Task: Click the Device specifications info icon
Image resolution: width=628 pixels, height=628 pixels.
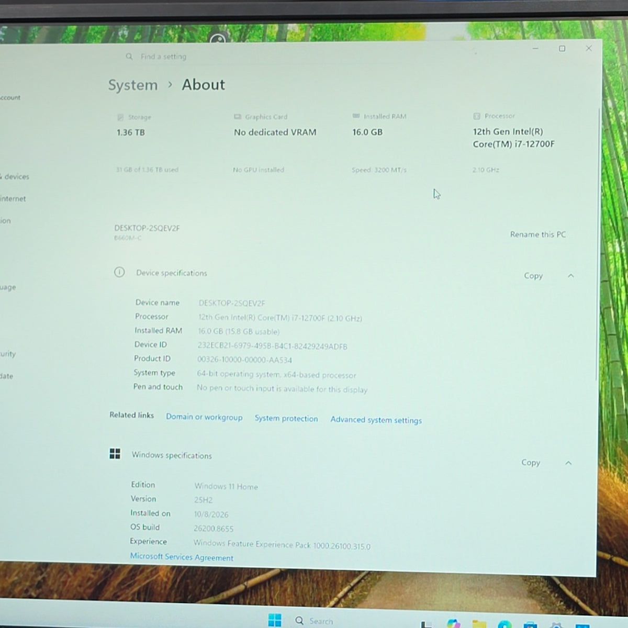Action: [x=119, y=272]
